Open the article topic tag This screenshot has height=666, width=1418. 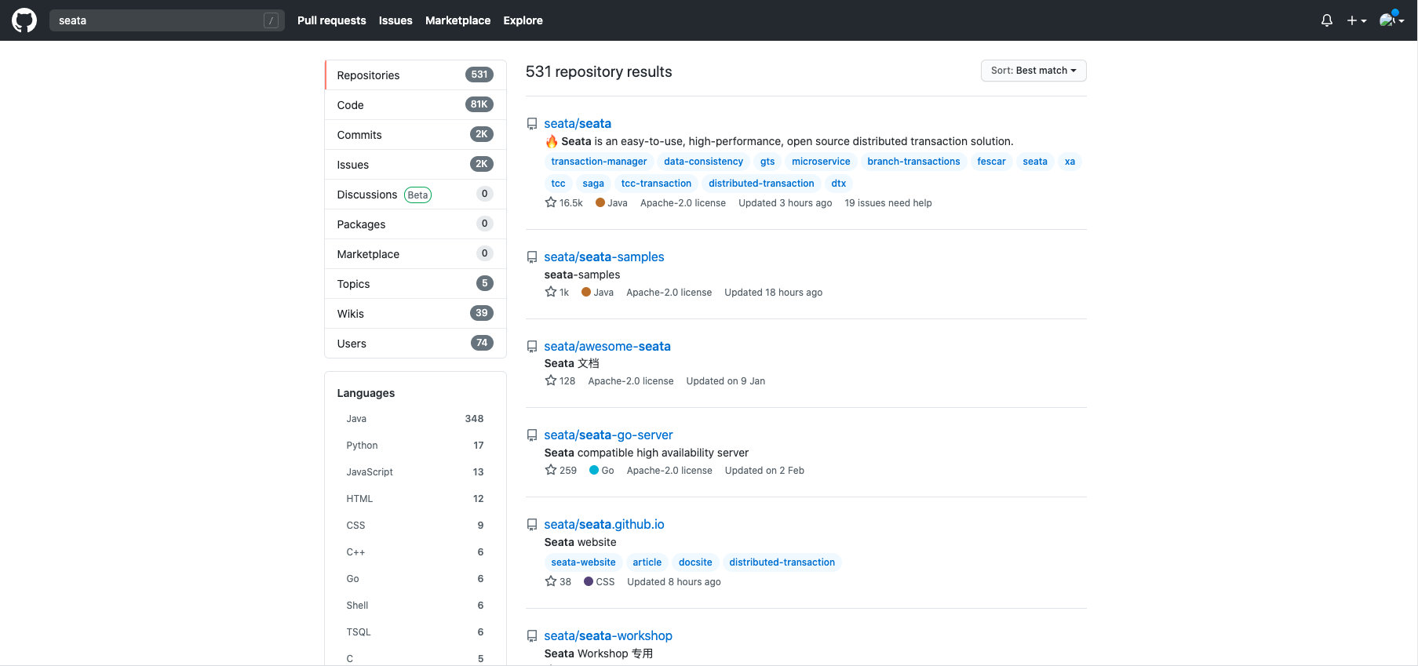(x=647, y=562)
